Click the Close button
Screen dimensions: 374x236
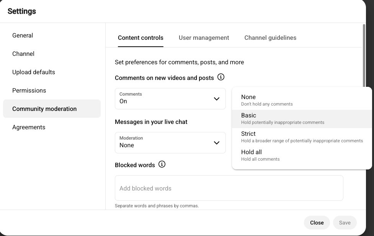click(317, 223)
